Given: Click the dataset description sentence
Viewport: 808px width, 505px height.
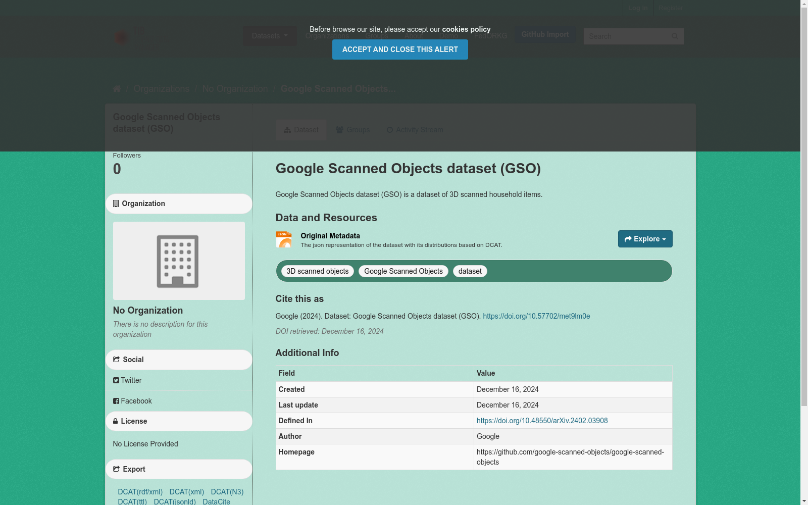Looking at the screenshot, I should (409, 194).
